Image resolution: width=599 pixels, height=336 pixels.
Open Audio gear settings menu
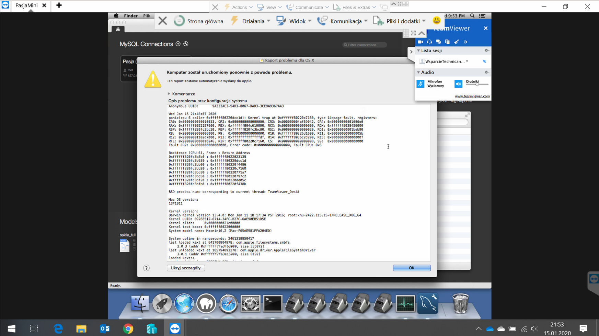tap(486, 72)
